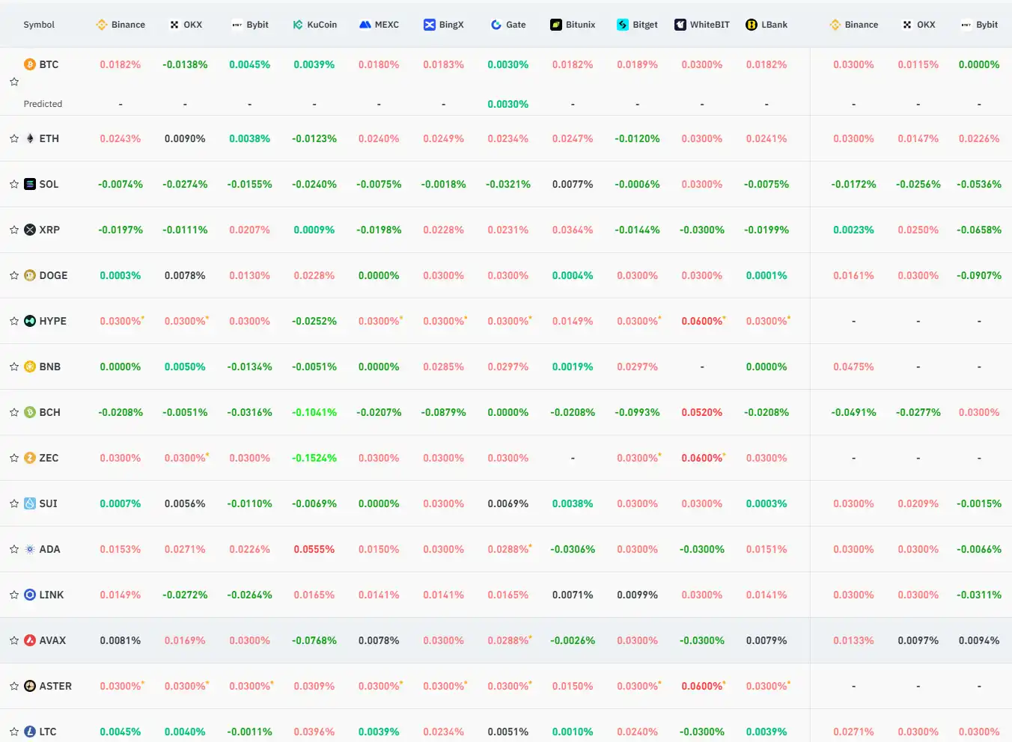The image size is (1012, 742).
Task: Click the Ethereum diamond icon
Action: point(30,138)
